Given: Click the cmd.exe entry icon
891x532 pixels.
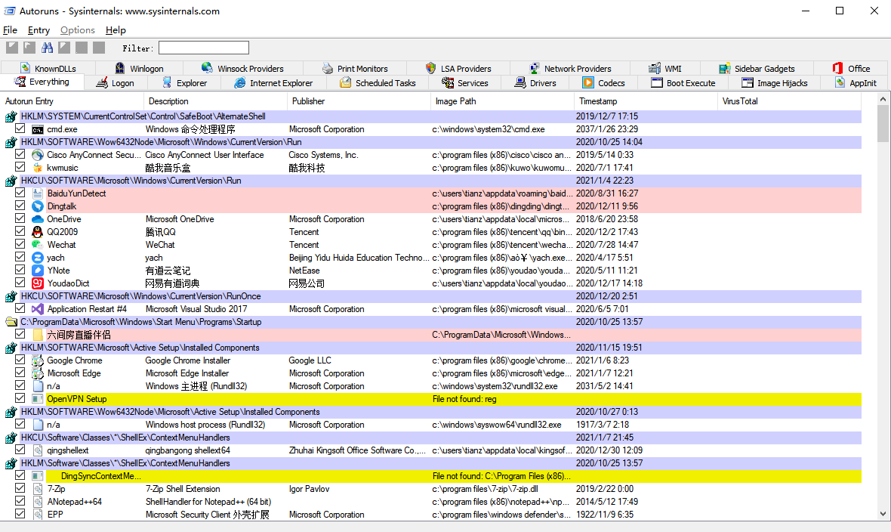Looking at the screenshot, I should coord(38,130).
